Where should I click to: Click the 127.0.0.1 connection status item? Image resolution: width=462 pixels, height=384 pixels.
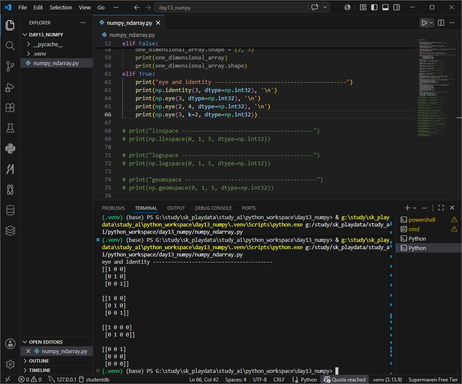[62, 380]
